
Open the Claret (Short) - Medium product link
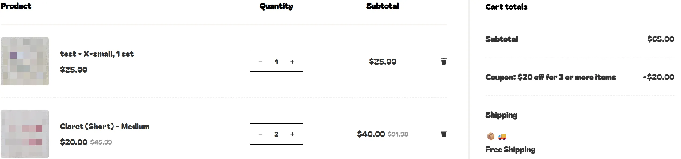105,126
